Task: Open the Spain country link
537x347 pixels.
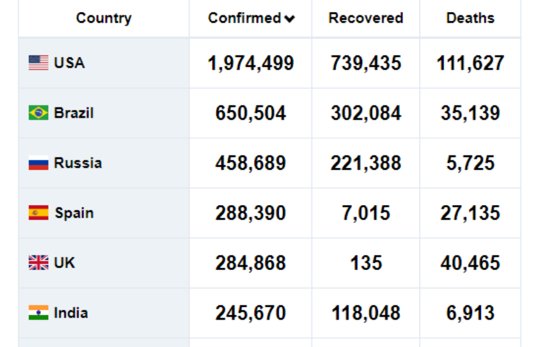Action: tap(74, 213)
